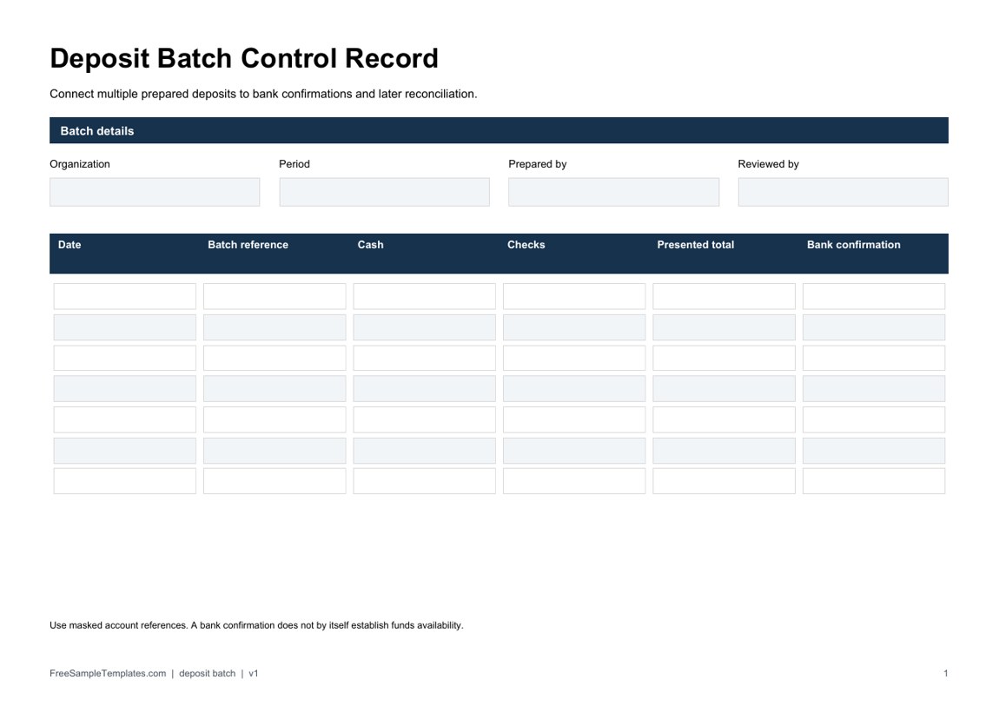Click the "Use masked account references" note
999x706 pixels.
click(256, 626)
